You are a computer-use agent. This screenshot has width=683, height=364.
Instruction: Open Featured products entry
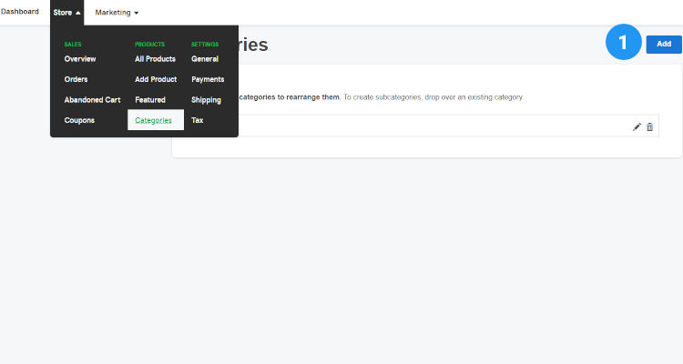pyautogui.click(x=150, y=100)
